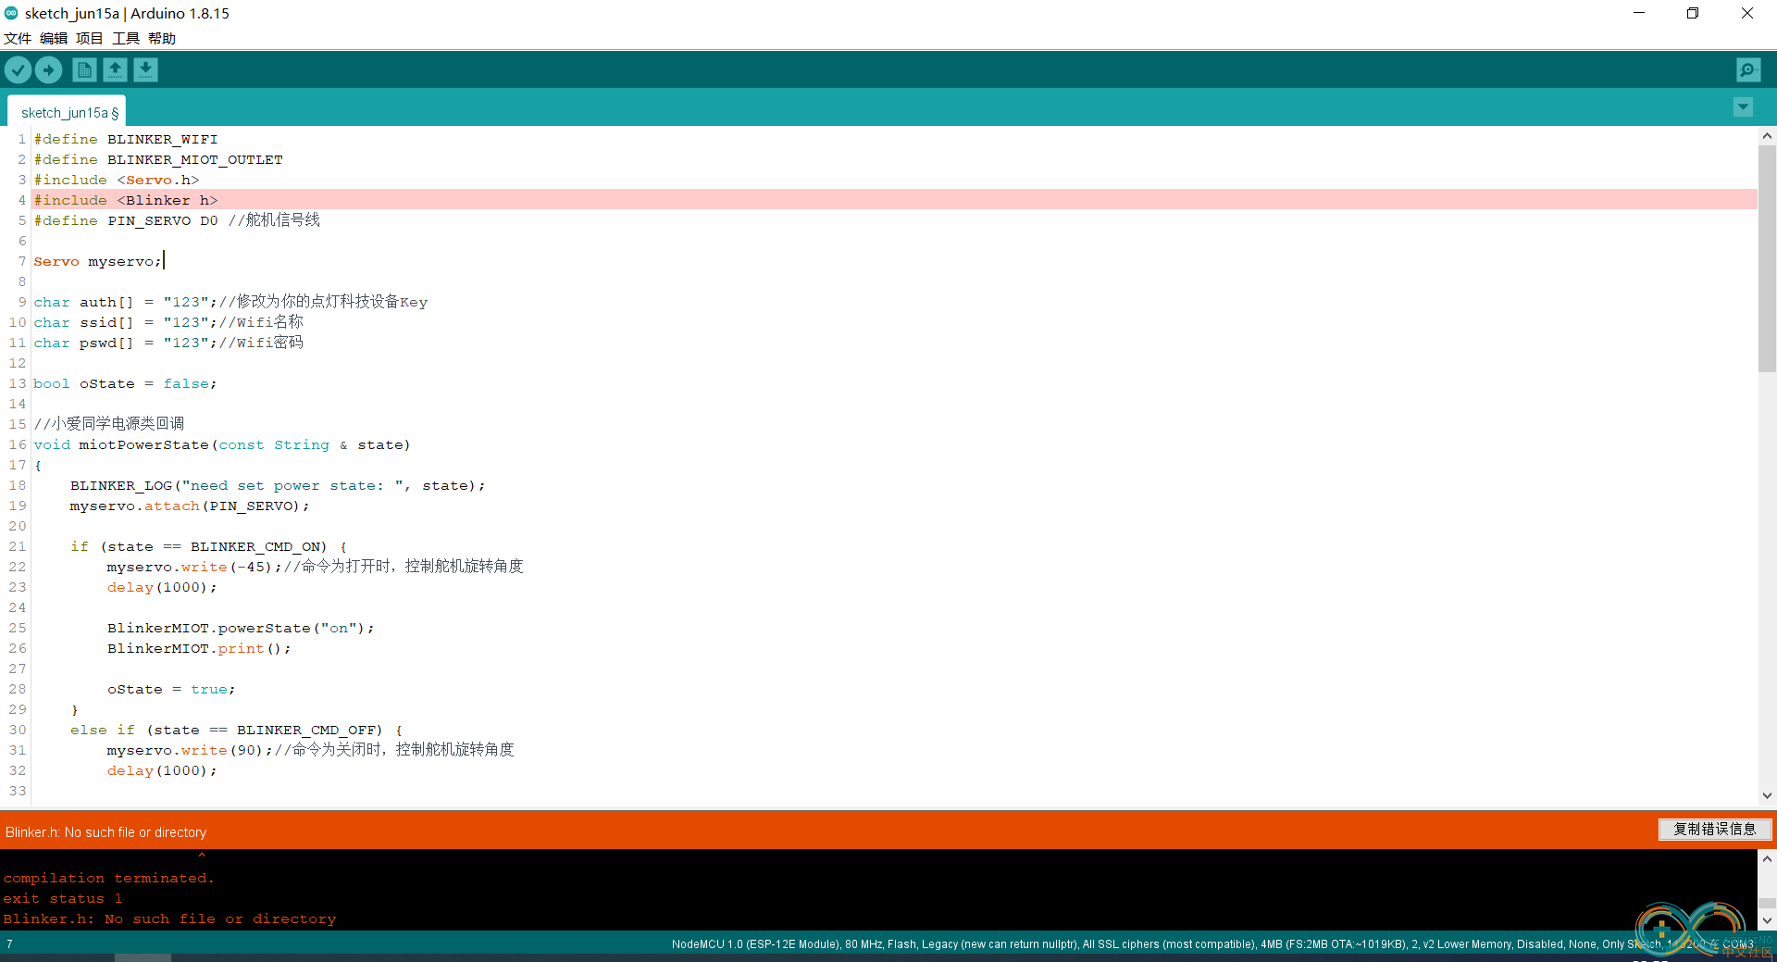Click the NodeMCU 1.0 board info status text
1777x962 pixels.
coord(1212,944)
